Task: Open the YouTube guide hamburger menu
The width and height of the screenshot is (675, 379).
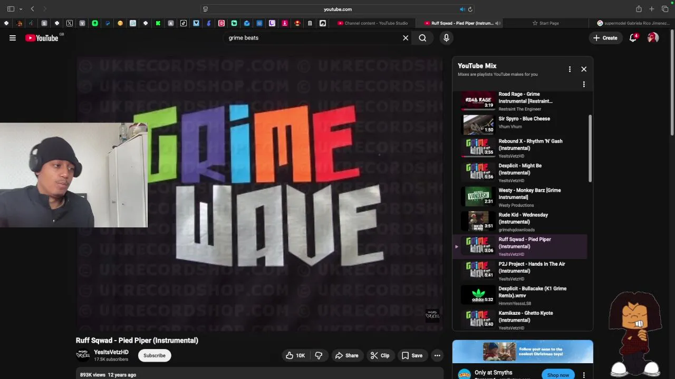Action: click(13, 38)
